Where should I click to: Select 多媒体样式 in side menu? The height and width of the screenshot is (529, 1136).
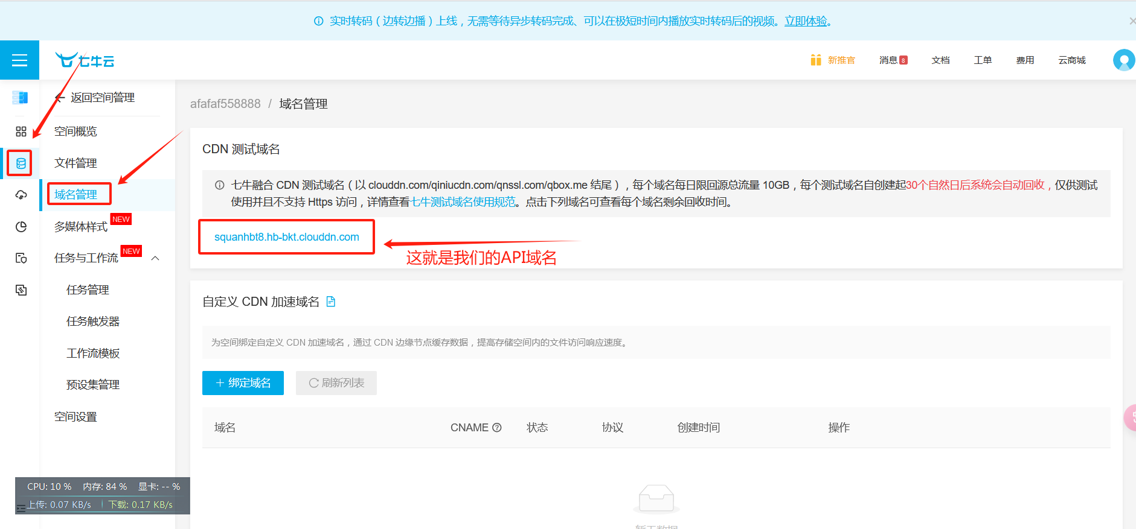(x=81, y=227)
